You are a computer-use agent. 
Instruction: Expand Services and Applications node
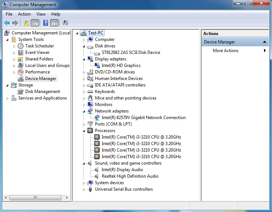[x=7, y=98]
